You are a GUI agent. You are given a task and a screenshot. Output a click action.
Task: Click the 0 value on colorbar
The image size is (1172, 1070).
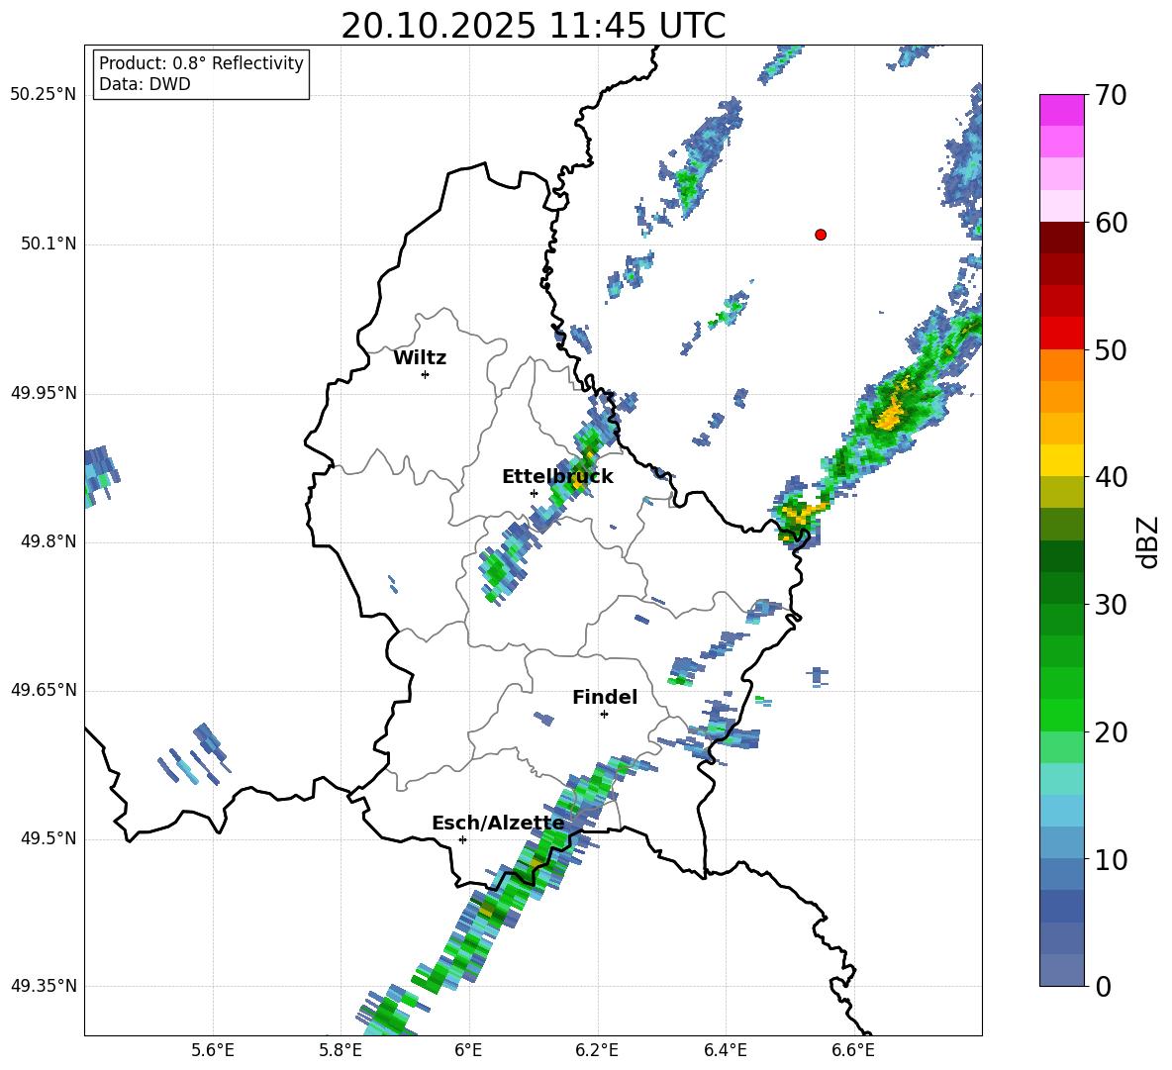tap(1103, 986)
